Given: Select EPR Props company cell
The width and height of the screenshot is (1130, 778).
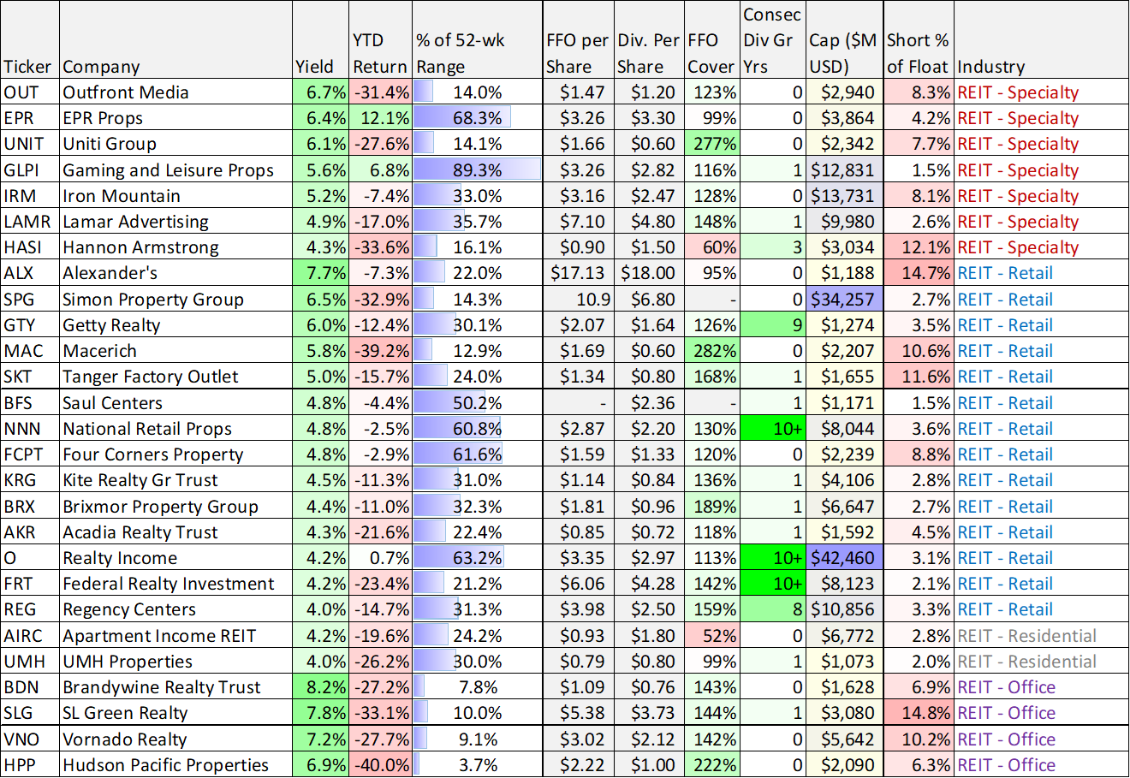Looking at the screenshot, I should 175,118.
